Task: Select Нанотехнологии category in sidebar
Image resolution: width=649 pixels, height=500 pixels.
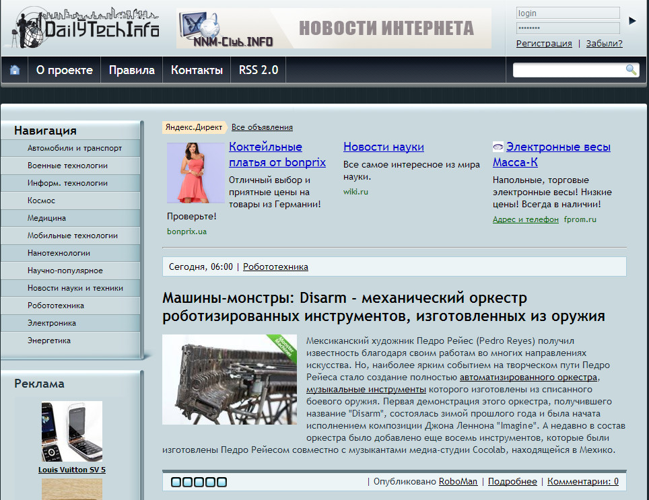Action: pyautogui.click(x=59, y=253)
